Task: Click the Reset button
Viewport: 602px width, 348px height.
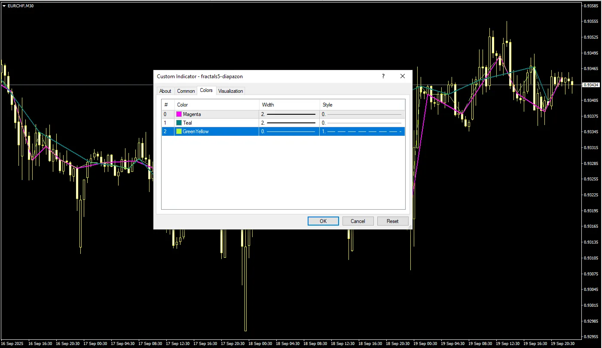Action: [x=392, y=221]
